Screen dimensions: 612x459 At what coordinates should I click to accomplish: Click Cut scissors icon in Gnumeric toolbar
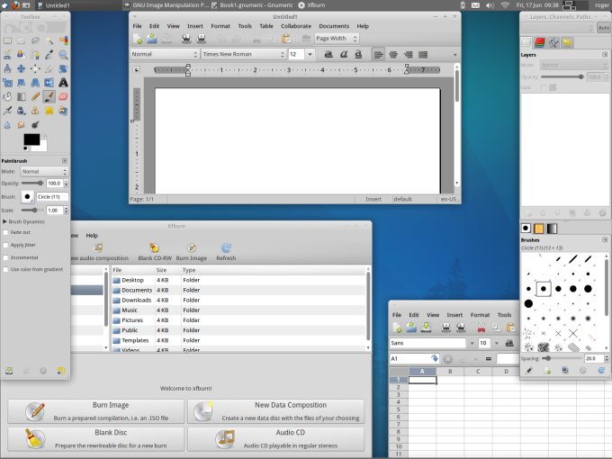point(481,328)
